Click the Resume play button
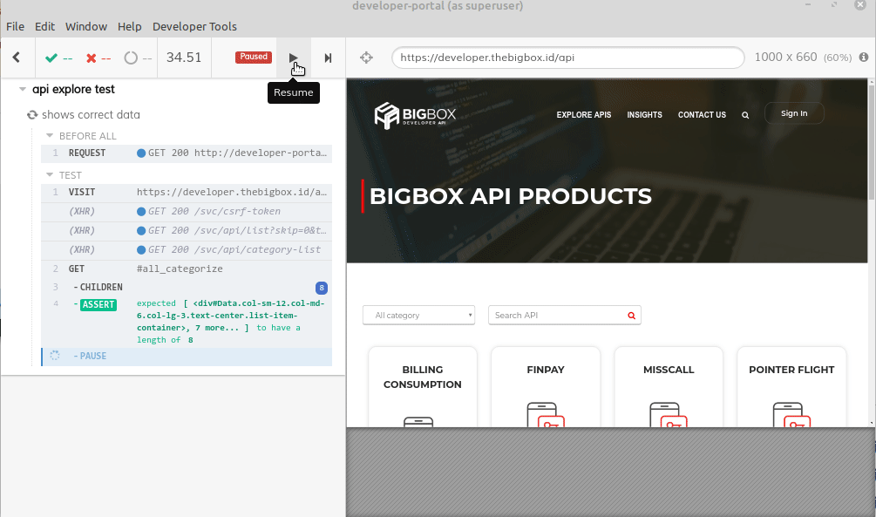Image resolution: width=876 pixels, height=517 pixels. tap(293, 58)
